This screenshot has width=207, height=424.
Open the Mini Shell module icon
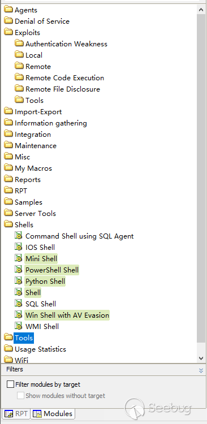(x=18, y=258)
